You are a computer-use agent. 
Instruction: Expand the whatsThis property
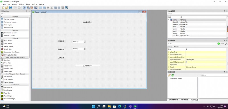click(169, 52)
